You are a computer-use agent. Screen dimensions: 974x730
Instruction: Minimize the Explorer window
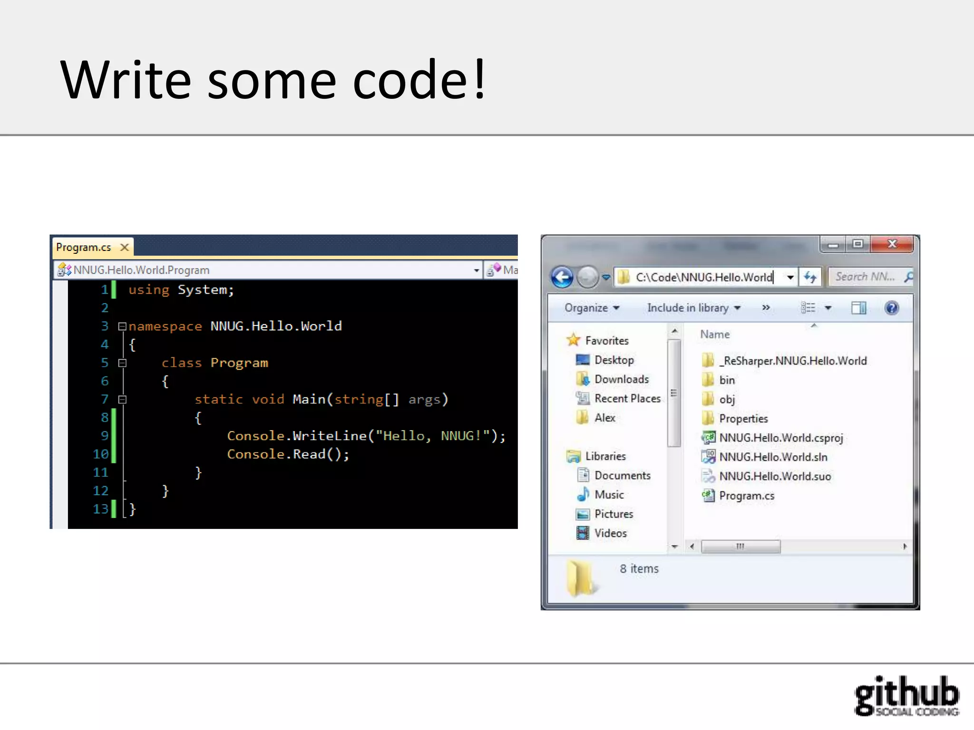[x=833, y=244]
